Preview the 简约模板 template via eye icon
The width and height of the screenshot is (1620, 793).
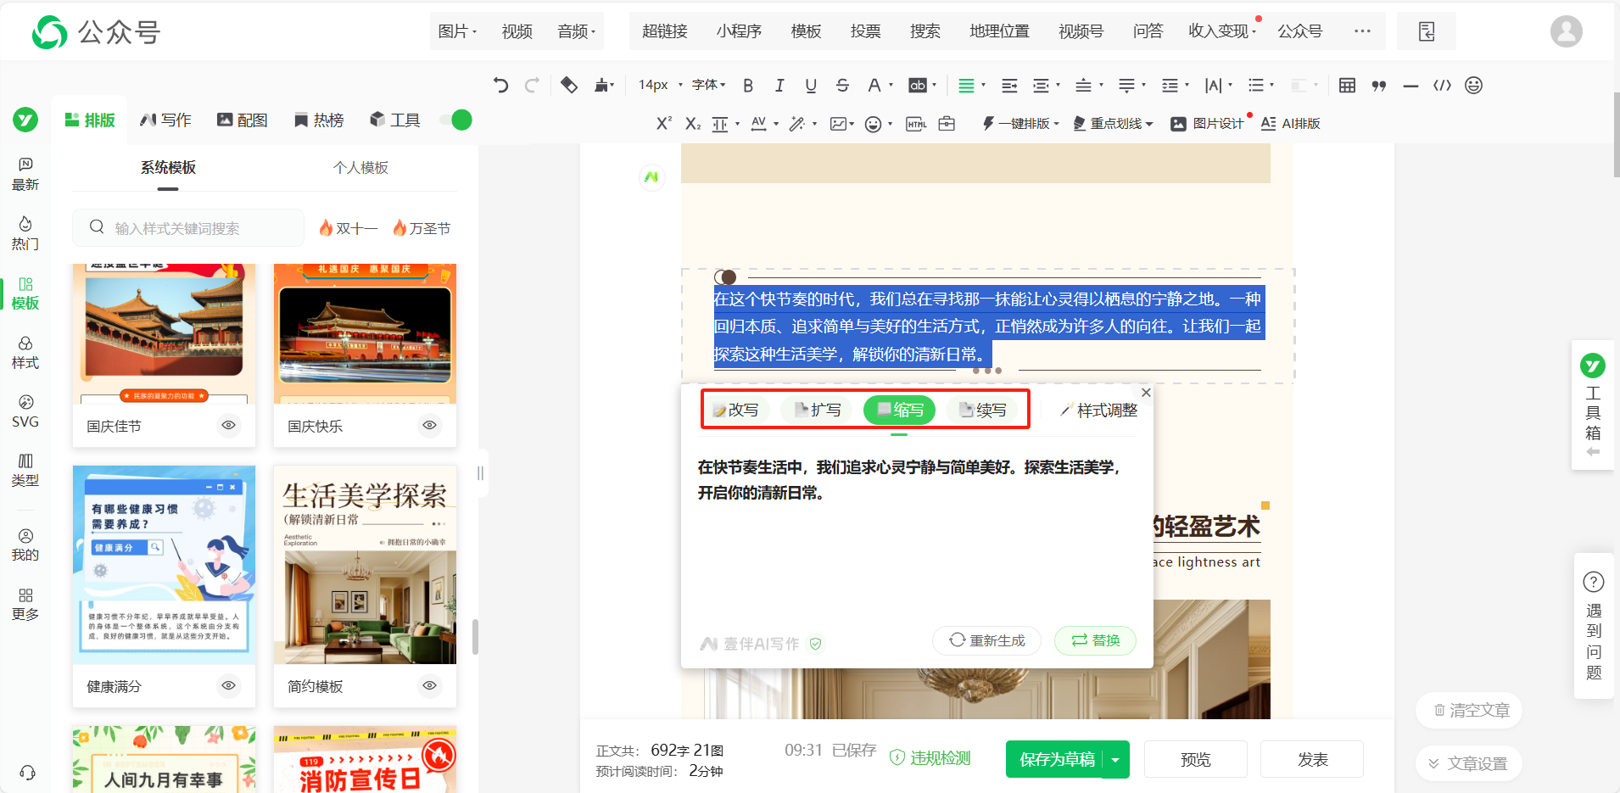(x=430, y=685)
